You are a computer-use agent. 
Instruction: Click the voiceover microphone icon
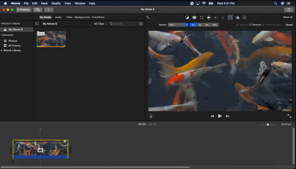click(x=151, y=116)
